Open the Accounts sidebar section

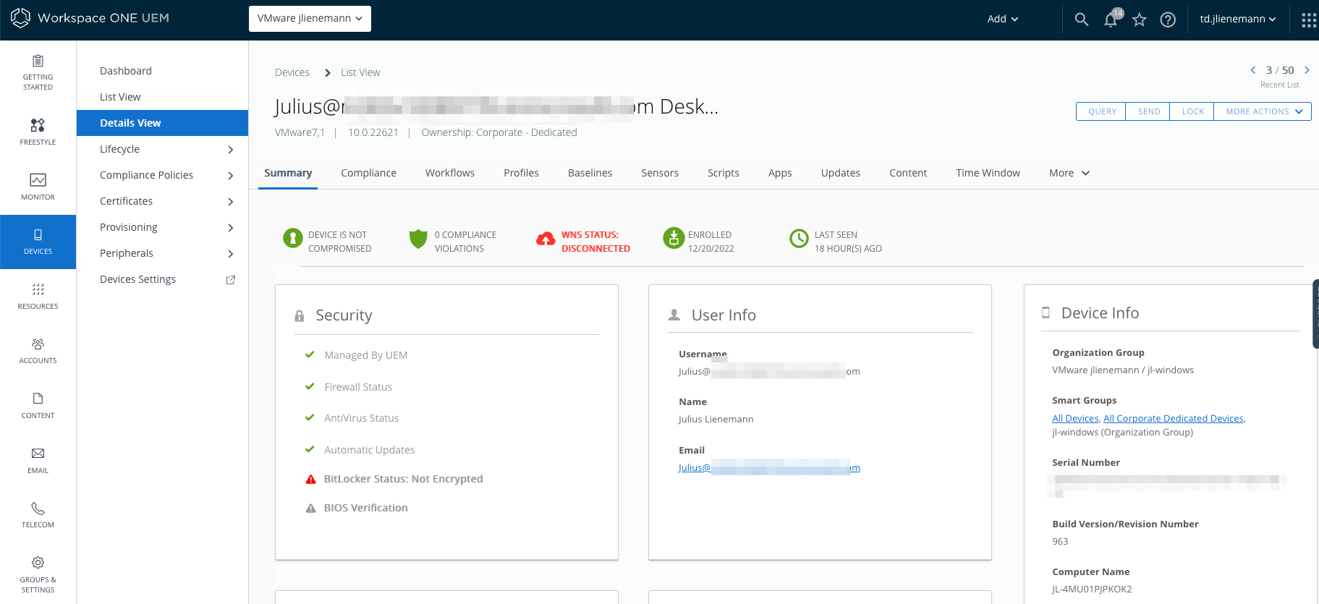[x=38, y=351]
